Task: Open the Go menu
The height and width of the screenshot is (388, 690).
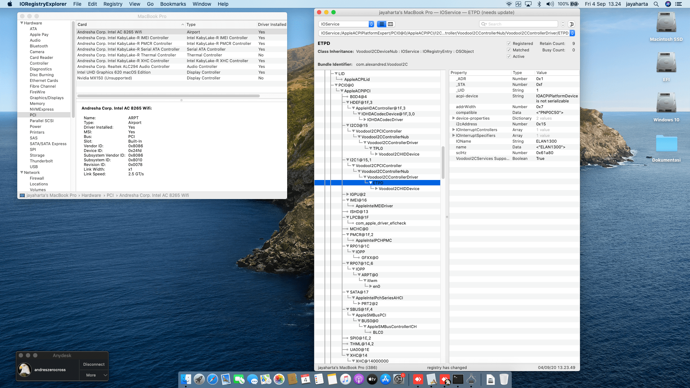Action: pyautogui.click(x=150, y=4)
